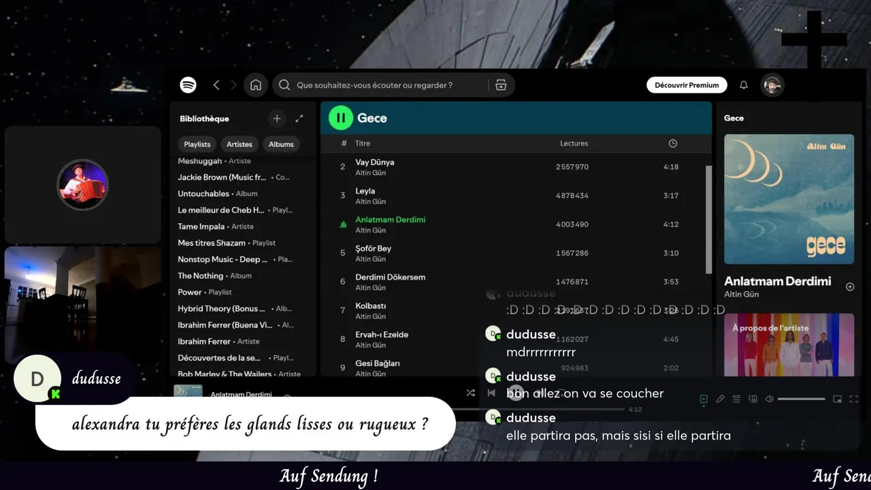Click the accordion player avatar thumbnail
The height and width of the screenshot is (490, 871).
click(82, 184)
